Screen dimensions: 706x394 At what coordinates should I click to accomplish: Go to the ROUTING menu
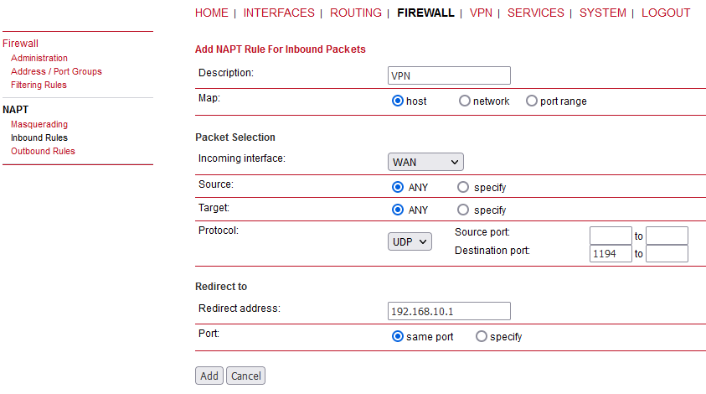[x=355, y=13]
